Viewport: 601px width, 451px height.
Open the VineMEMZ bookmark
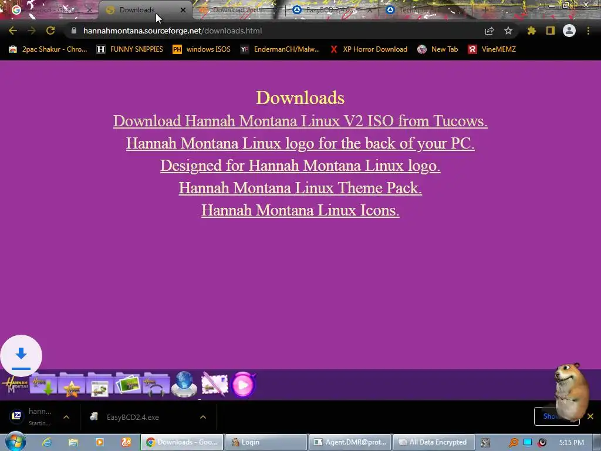[492, 49]
